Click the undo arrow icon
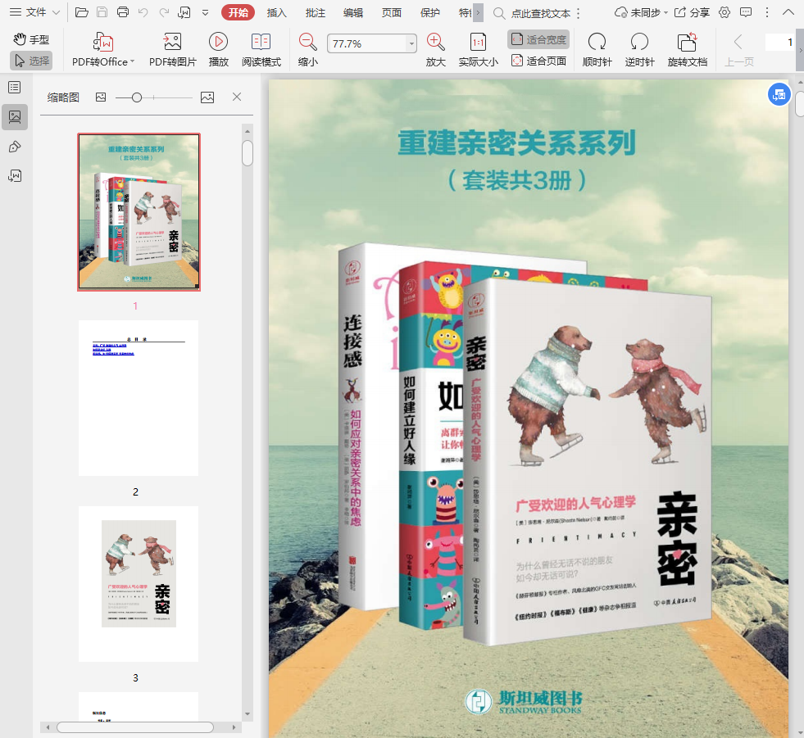 pos(143,12)
